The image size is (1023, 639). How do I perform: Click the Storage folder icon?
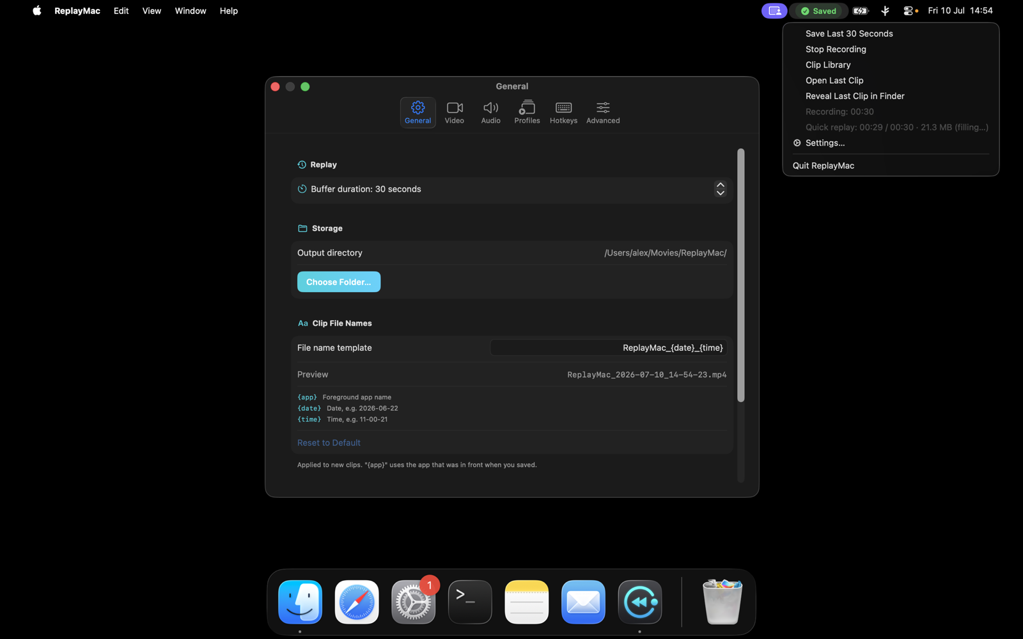[302, 228]
